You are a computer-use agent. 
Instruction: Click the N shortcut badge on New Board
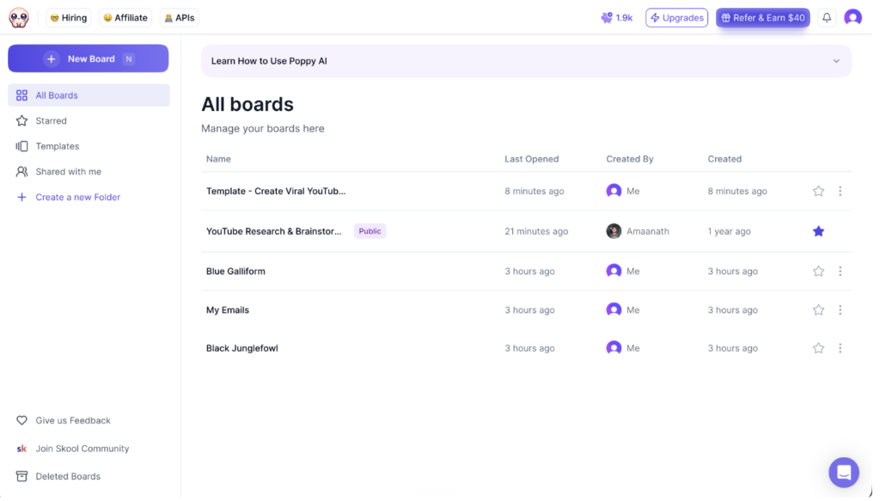coord(129,59)
